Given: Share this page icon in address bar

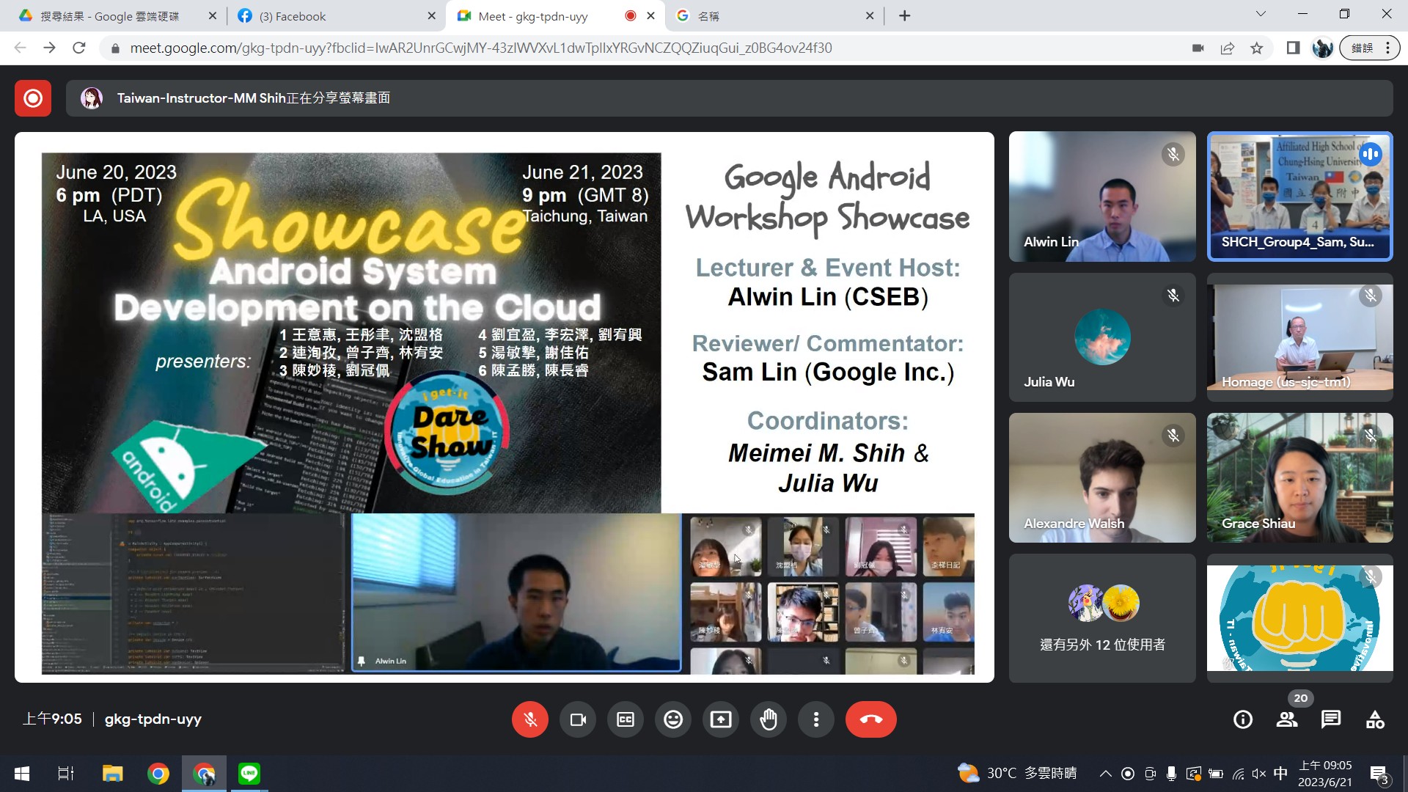Looking at the screenshot, I should tap(1228, 48).
